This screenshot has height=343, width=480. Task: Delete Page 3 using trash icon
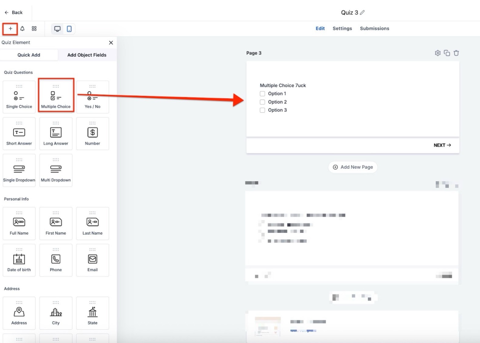[456, 53]
